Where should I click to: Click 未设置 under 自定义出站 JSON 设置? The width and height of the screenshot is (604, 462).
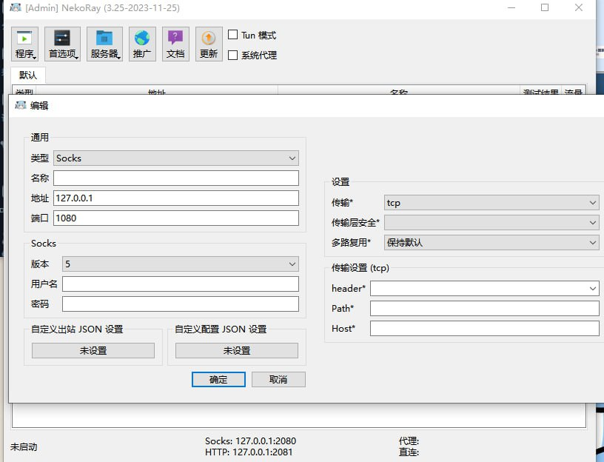(x=93, y=351)
